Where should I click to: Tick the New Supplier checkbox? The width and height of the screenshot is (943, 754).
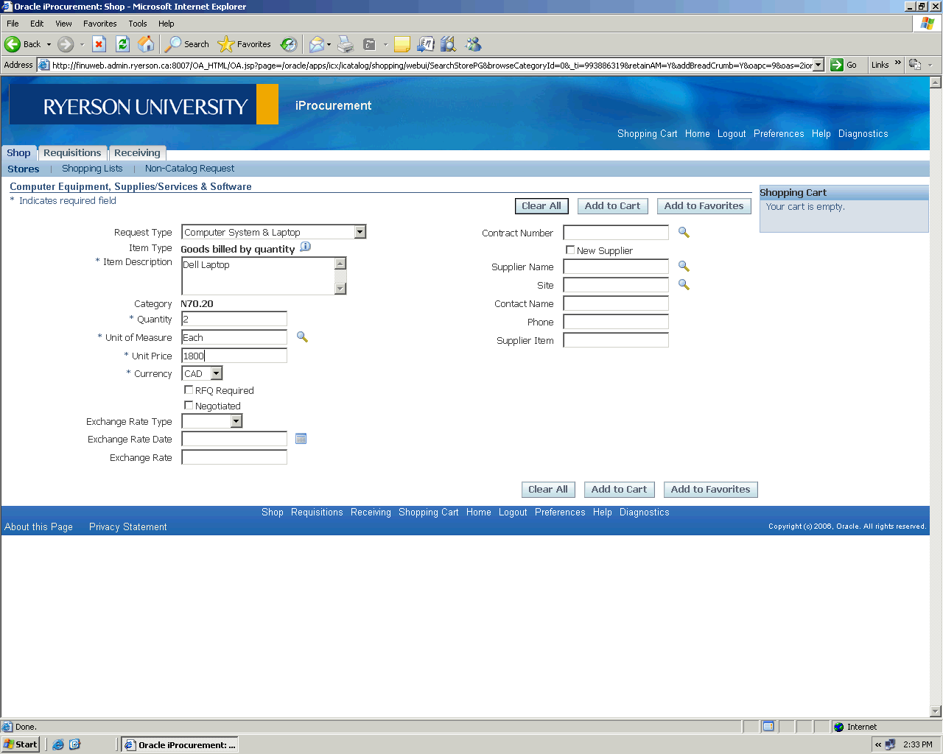570,250
